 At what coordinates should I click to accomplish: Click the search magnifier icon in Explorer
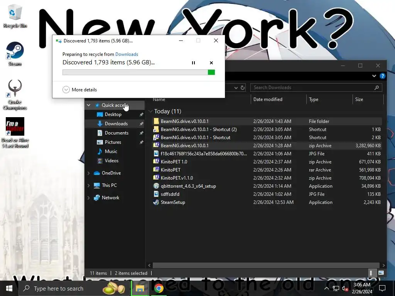pos(376,87)
